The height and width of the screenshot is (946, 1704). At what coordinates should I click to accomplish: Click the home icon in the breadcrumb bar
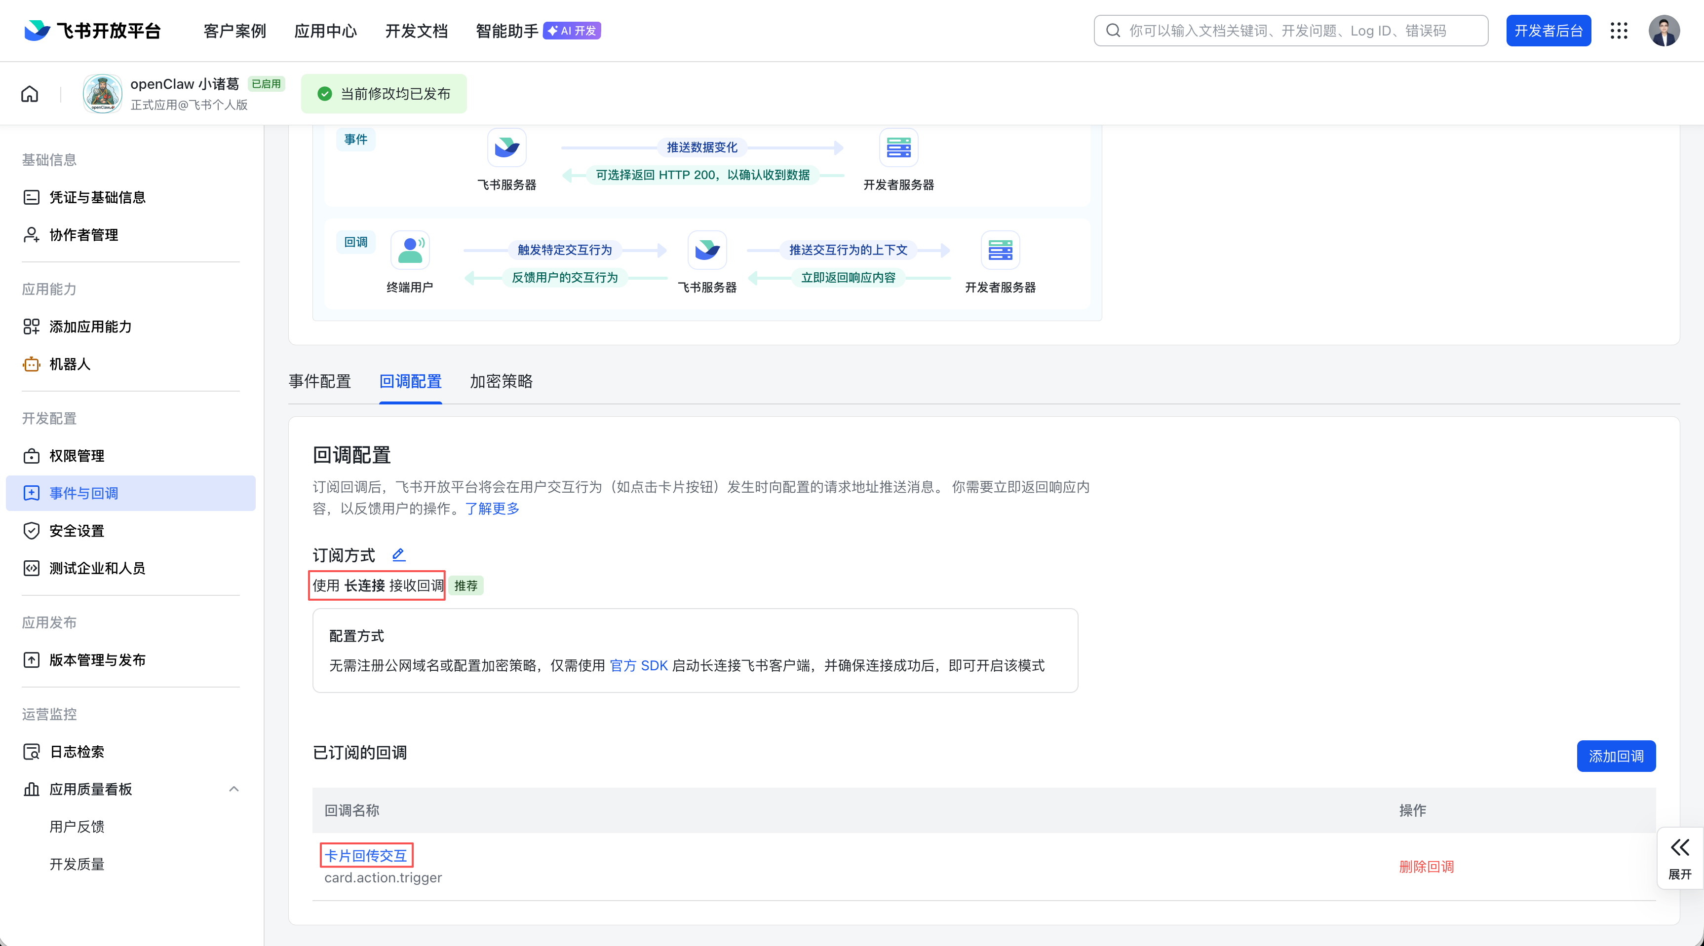click(30, 94)
